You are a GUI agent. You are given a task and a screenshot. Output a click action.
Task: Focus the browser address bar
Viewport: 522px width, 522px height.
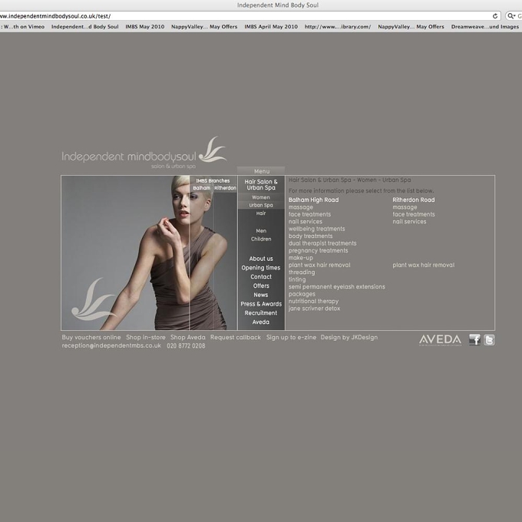(245, 16)
